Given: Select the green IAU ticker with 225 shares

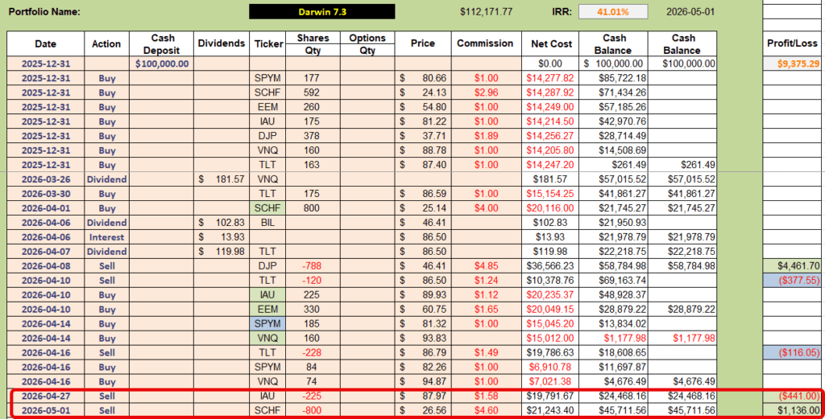Looking at the screenshot, I should pyautogui.click(x=267, y=294).
